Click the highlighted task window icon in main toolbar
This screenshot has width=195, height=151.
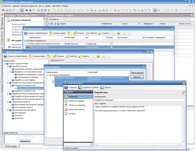tap(22, 10)
